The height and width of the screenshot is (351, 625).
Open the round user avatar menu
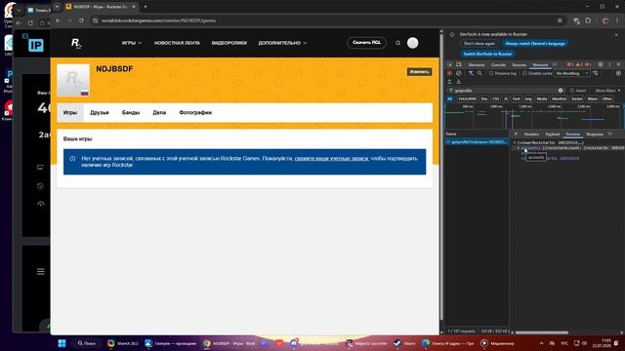(412, 43)
